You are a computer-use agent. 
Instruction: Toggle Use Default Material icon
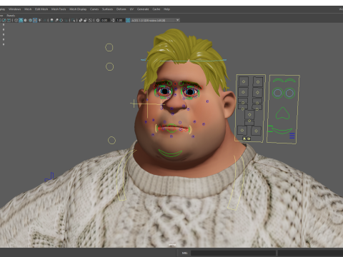pos(26,20)
